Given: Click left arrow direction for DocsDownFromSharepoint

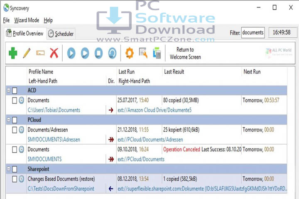Looking at the screenshot, I should click(x=111, y=189).
